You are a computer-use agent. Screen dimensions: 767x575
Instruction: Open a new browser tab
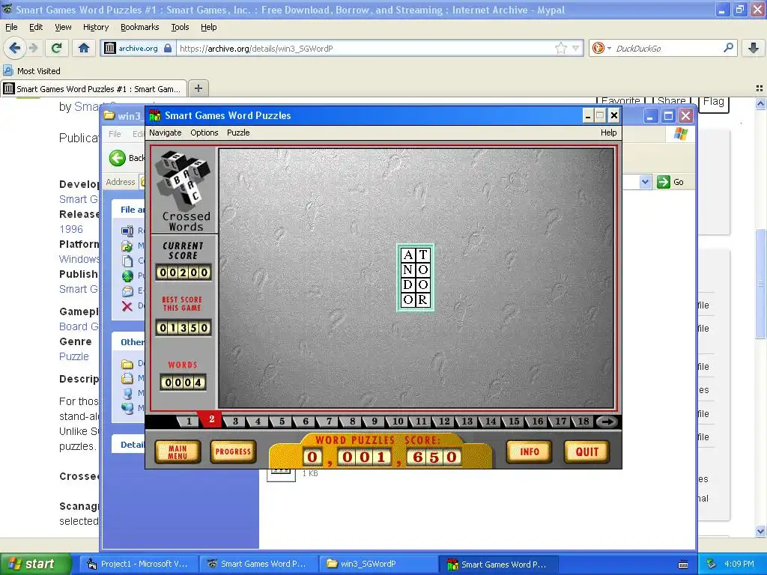coord(198,88)
